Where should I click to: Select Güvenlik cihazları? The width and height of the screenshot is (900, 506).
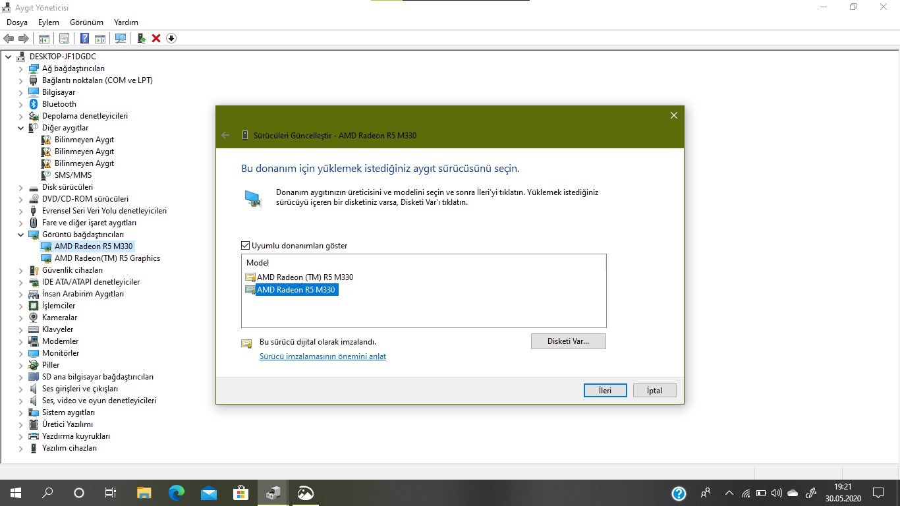(x=72, y=270)
